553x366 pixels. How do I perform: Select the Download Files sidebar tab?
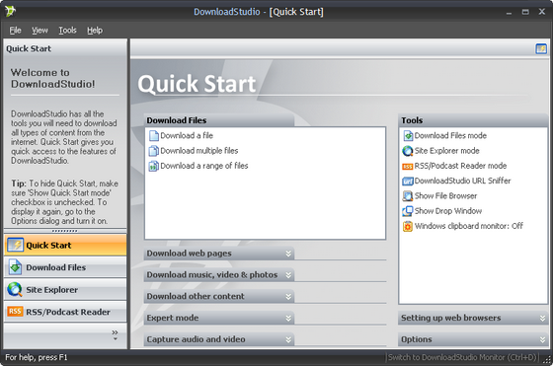click(65, 267)
